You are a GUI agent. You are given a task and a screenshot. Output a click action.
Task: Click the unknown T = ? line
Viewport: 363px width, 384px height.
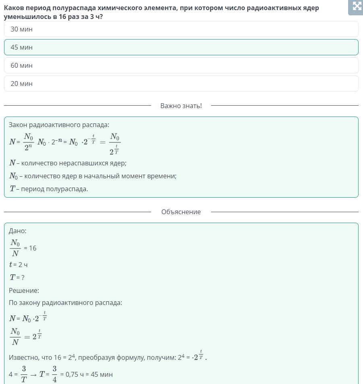tap(17, 278)
